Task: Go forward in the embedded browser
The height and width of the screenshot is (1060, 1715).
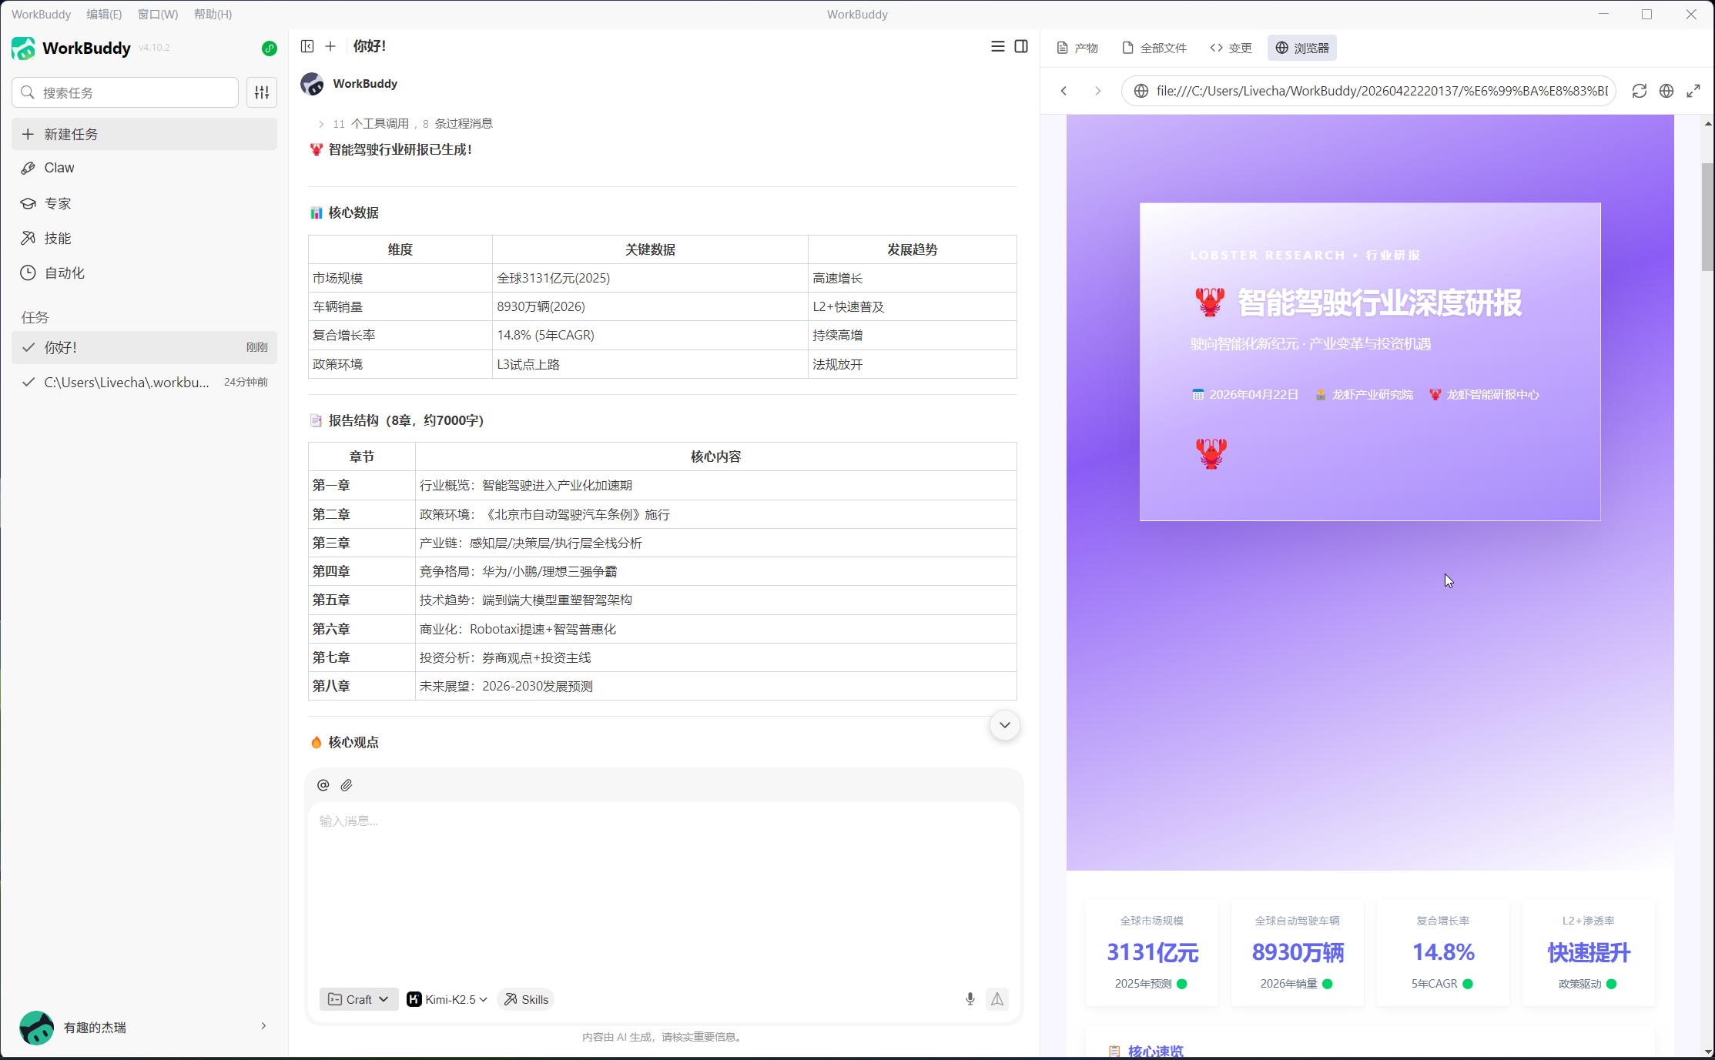Action: [1097, 91]
